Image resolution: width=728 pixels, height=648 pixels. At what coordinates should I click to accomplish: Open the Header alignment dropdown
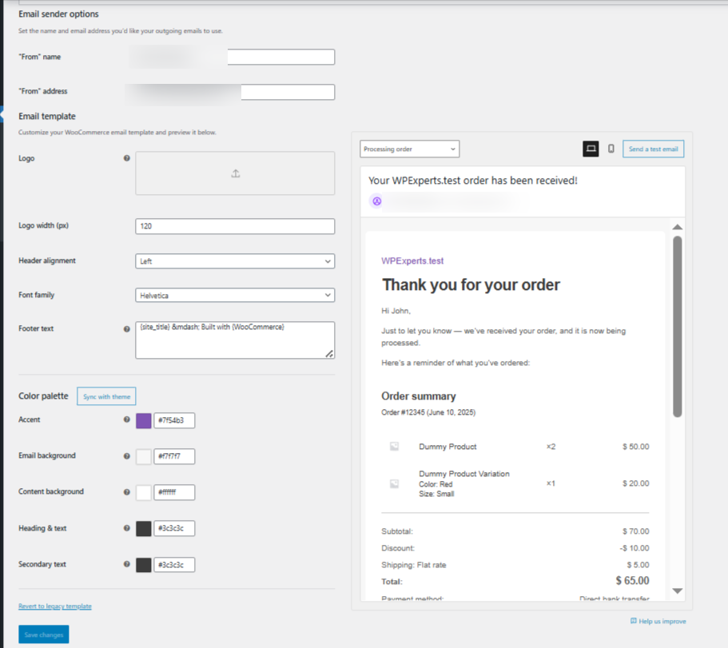click(x=234, y=261)
